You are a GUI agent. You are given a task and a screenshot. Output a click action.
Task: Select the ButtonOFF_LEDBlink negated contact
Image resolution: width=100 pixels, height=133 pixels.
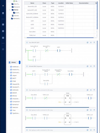[58, 74]
